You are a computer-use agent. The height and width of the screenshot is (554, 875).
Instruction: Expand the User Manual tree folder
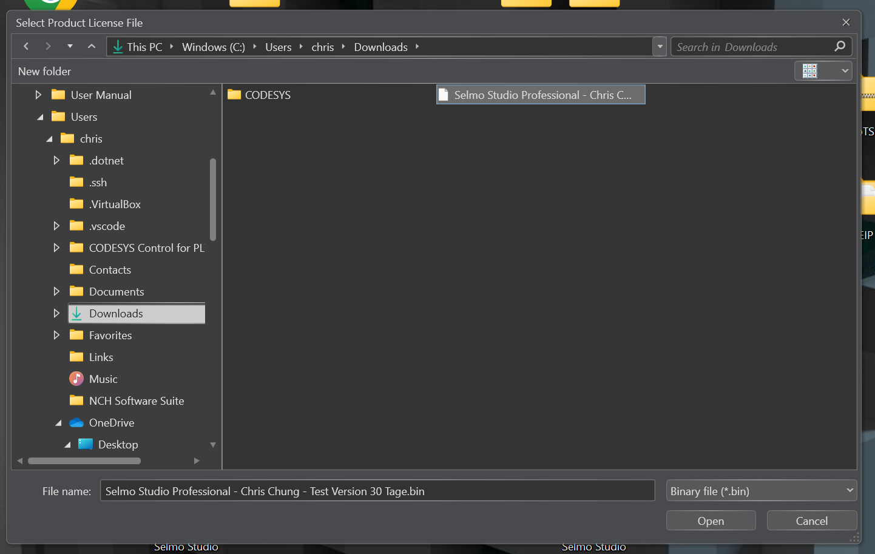pos(38,95)
